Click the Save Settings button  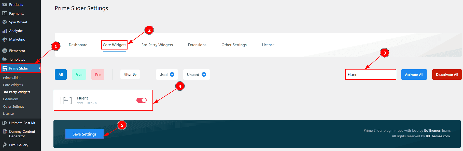(85, 134)
